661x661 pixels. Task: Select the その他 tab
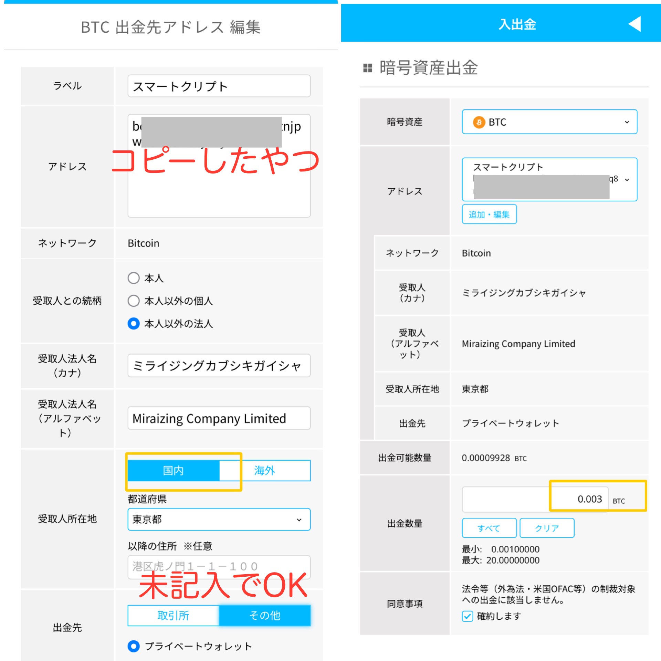point(265,616)
